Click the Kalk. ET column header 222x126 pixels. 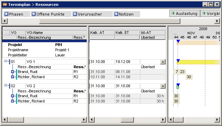click(x=127, y=33)
